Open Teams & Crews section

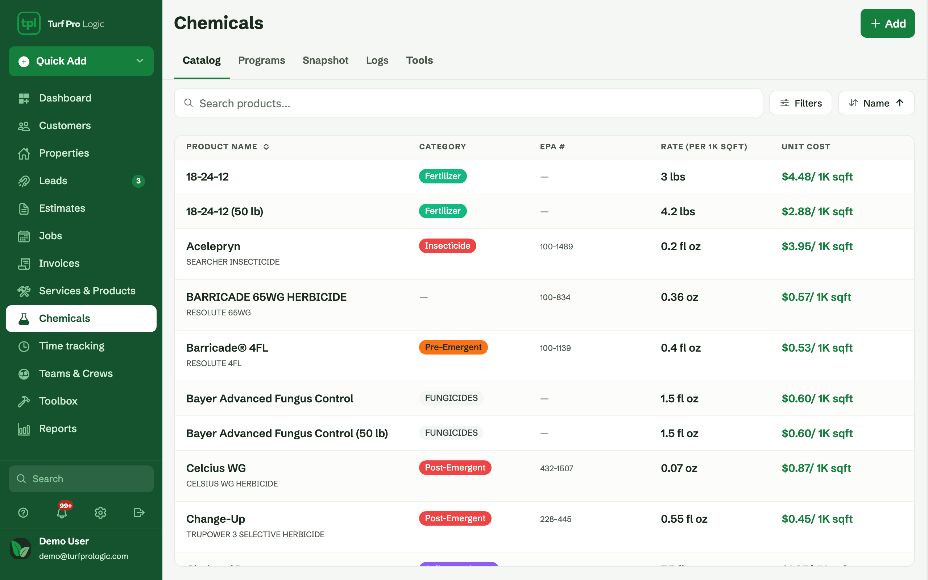tap(81, 374)
